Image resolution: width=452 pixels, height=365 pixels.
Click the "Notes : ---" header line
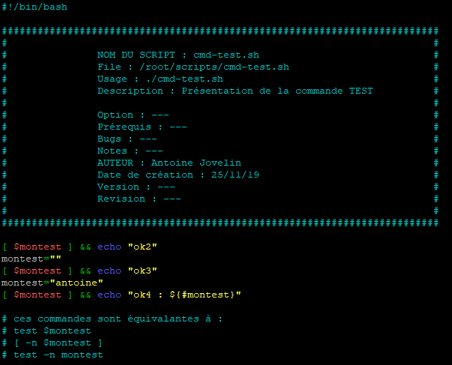130,151
